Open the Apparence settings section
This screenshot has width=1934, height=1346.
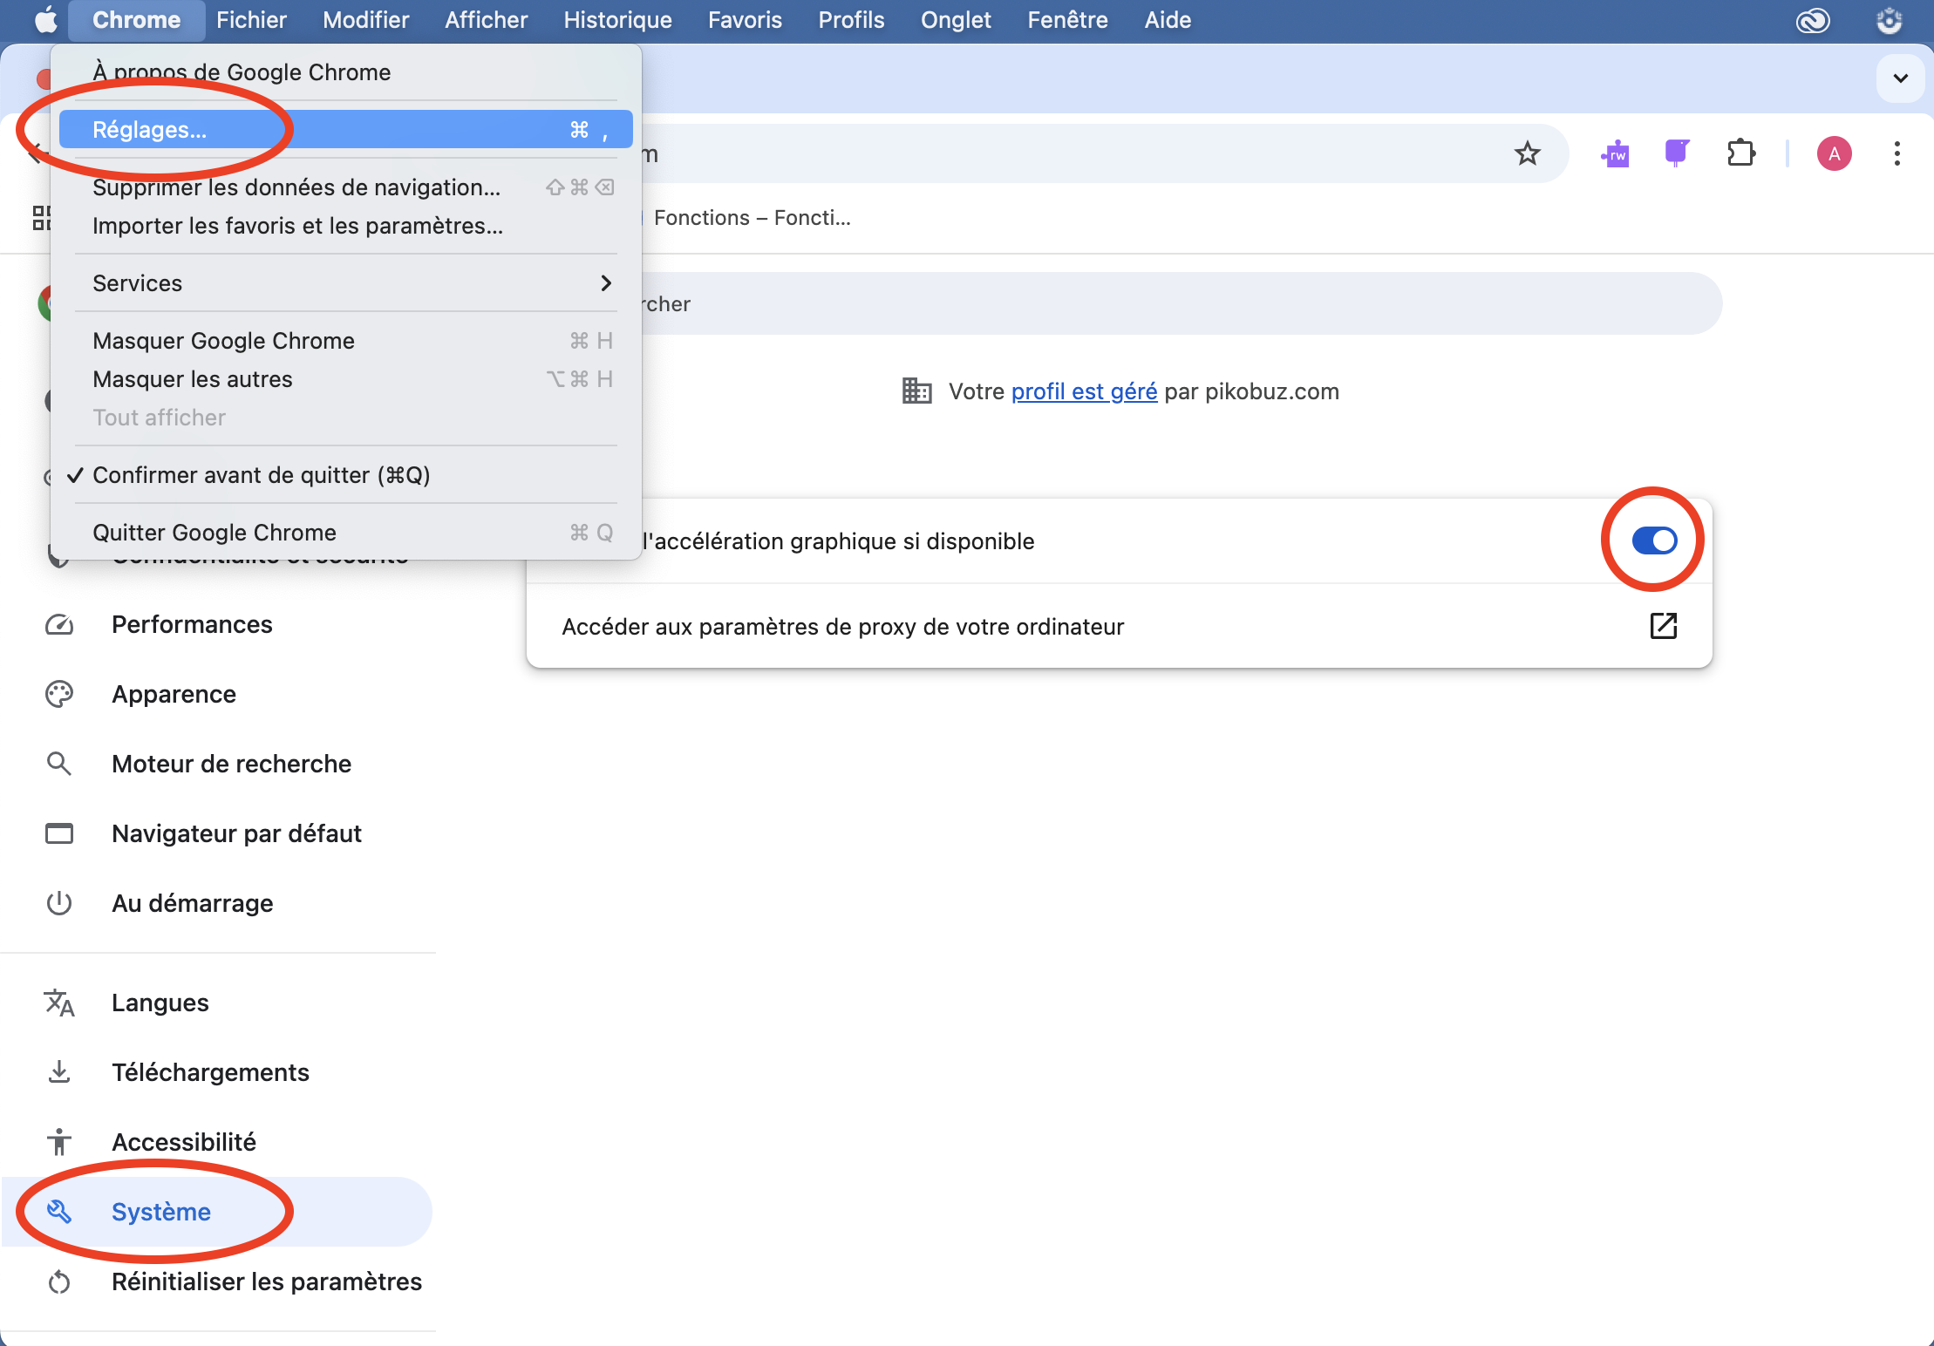[174, 694]
